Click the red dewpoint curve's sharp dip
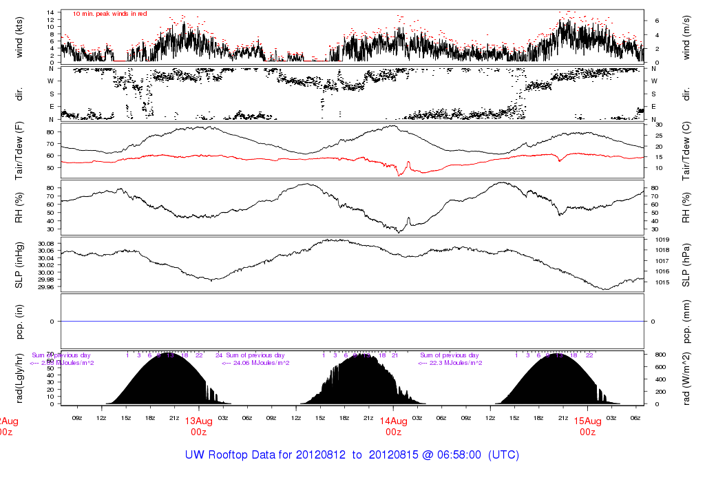Screen dimensions: 705x482 pyautogui.click(x=400, y=173)
